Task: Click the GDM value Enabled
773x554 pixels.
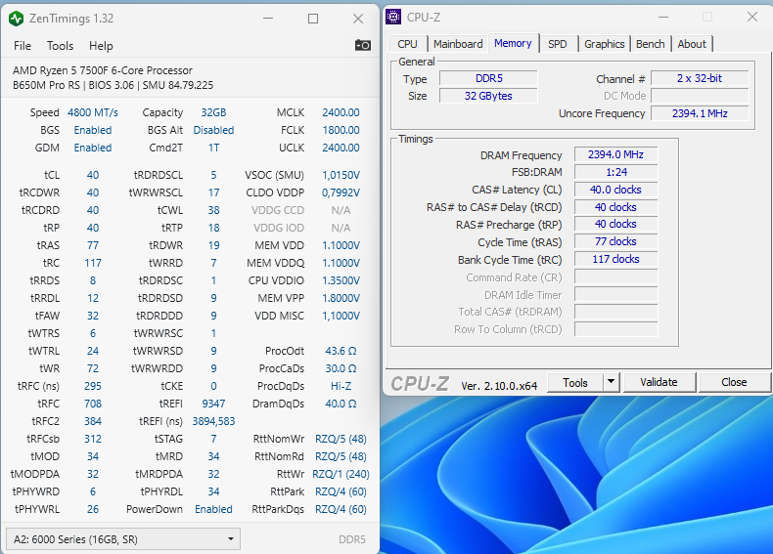Action: [x=93, y=148]
